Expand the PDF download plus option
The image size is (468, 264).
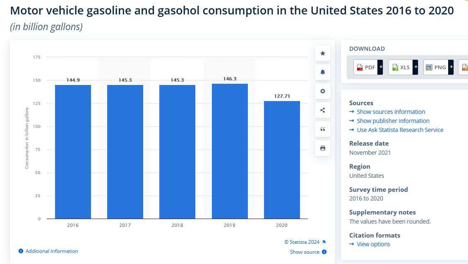tap(380, 67)
